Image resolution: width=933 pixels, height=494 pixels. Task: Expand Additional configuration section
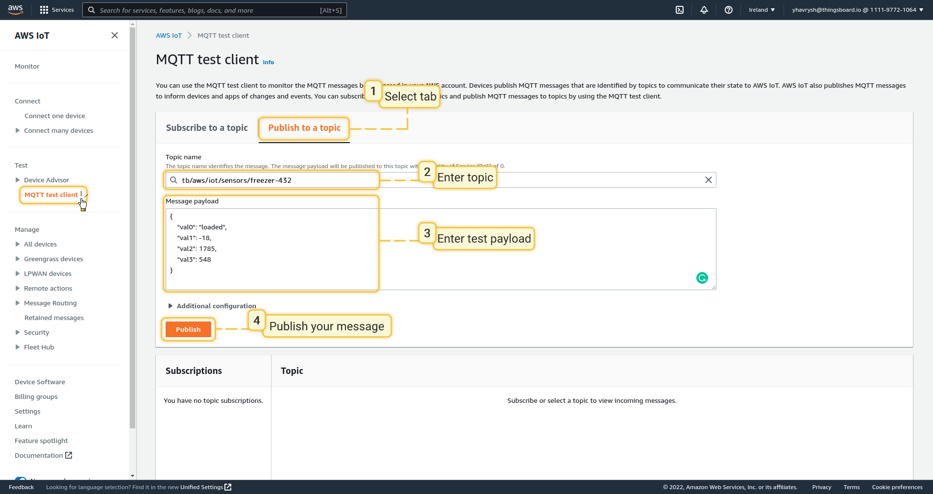point(212,306)
